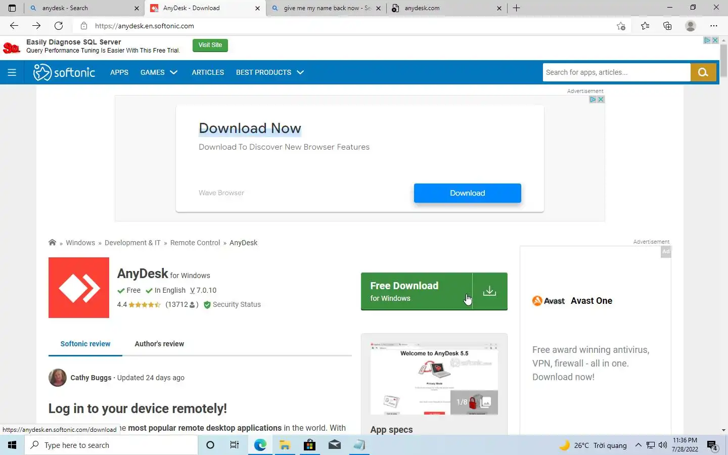Show hidden system tray icons

[638, 445]
